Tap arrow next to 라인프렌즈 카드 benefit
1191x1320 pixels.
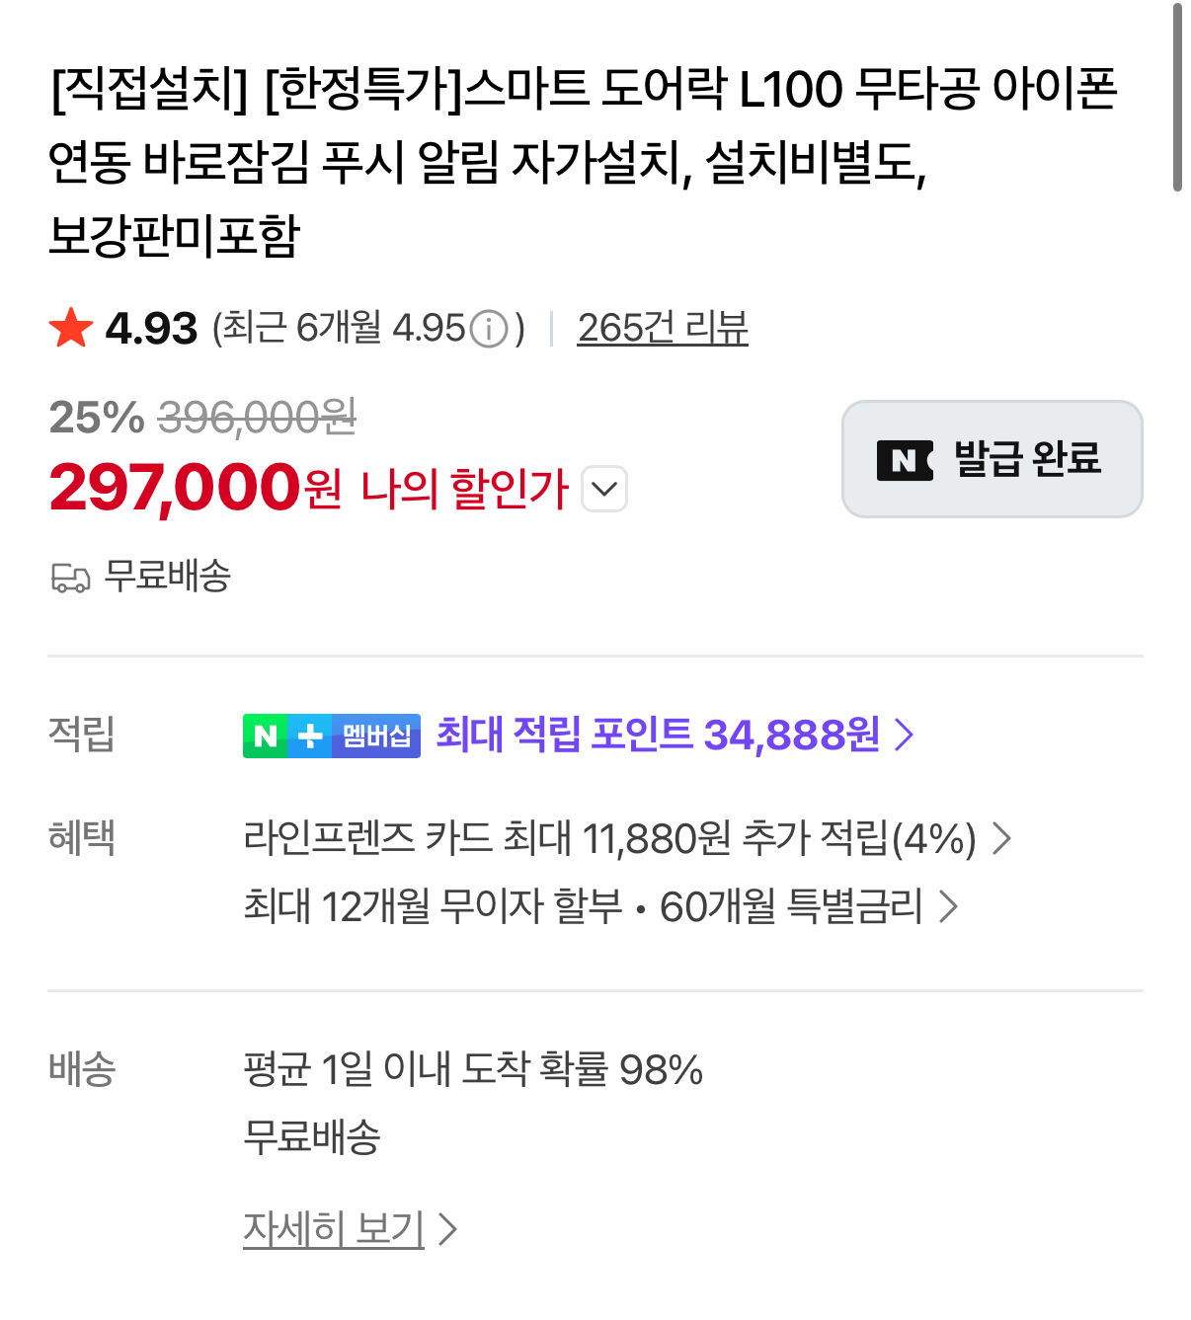pyautogui.click(x=1001, y=839)
